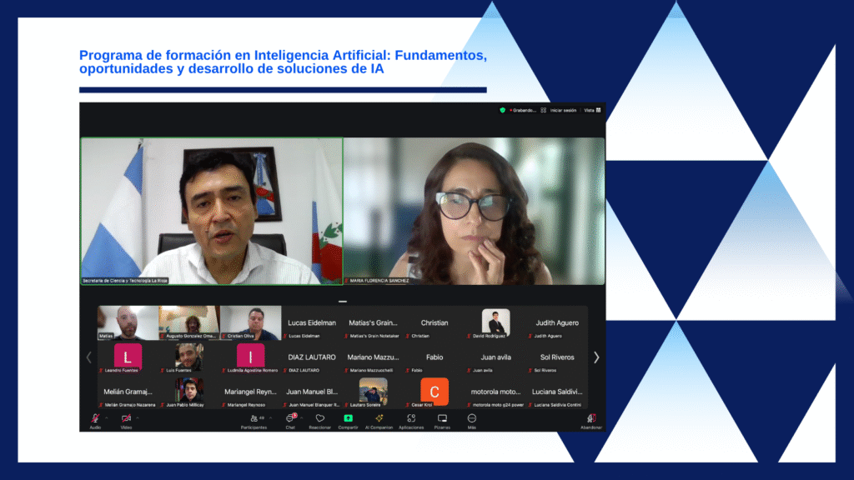
Task: Open the Participantes list
Action: point(254,419)
